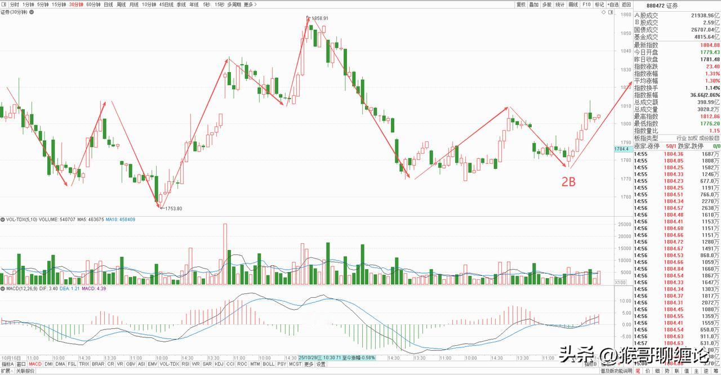Select the SAR indicator tab
This screenshot has height=375, width=721.
pyautogui.click(x=207, y=364)
